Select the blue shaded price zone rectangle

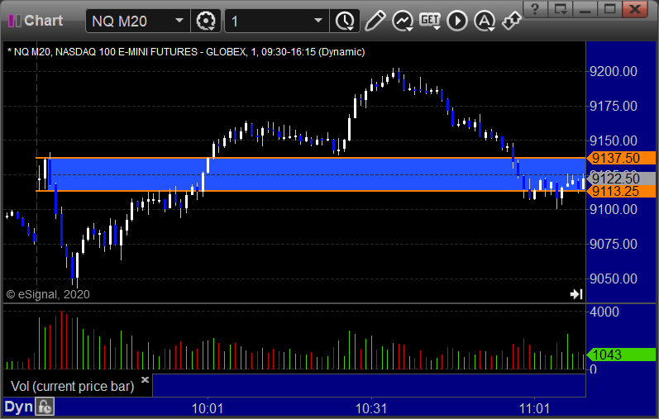coord(315,174)
